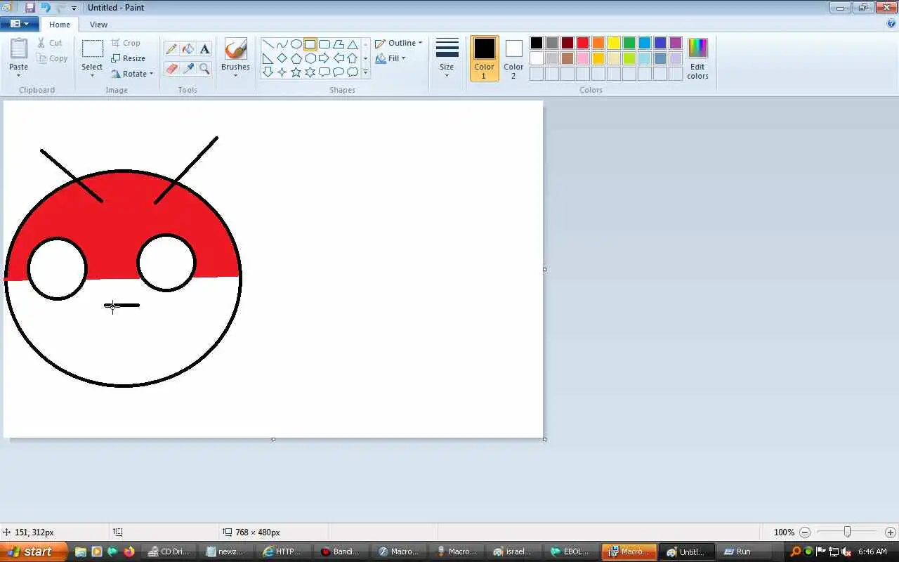This screenshot has width=899, height=562.
Task: Activate Color 1 foreground selector
Action: coord(484,58)
